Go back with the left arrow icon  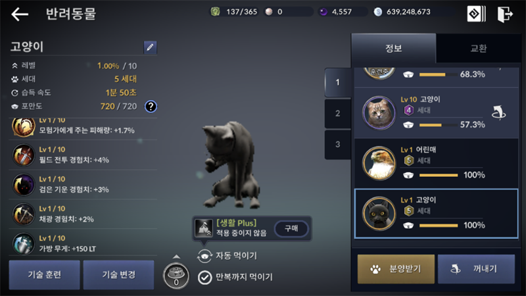(20, 14)
